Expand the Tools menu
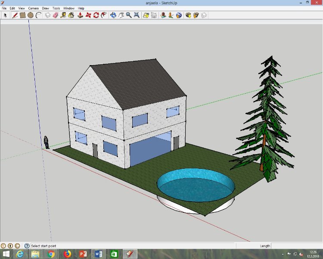 click(56, 8)
